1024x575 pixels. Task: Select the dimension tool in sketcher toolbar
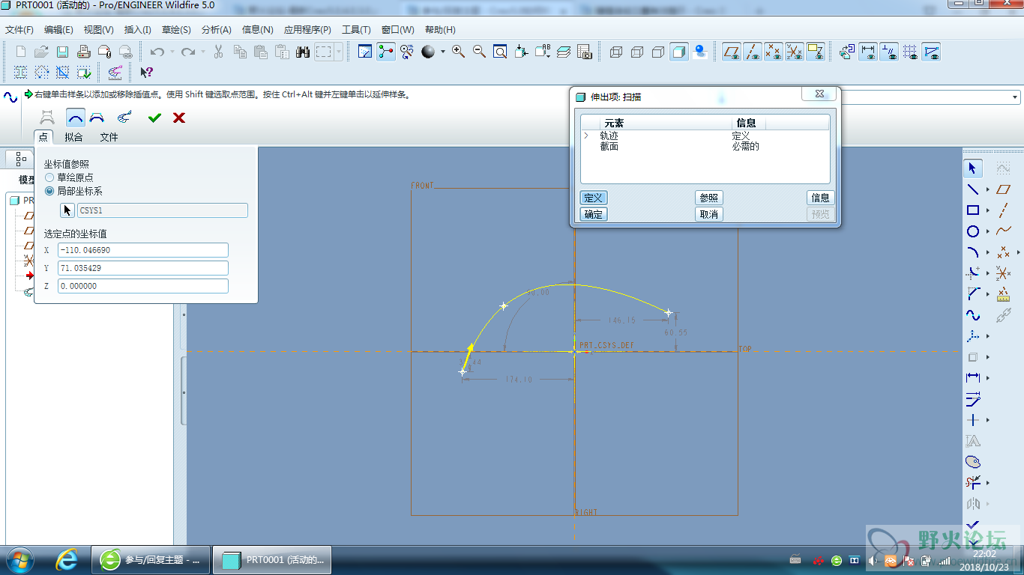click(973, 378)
